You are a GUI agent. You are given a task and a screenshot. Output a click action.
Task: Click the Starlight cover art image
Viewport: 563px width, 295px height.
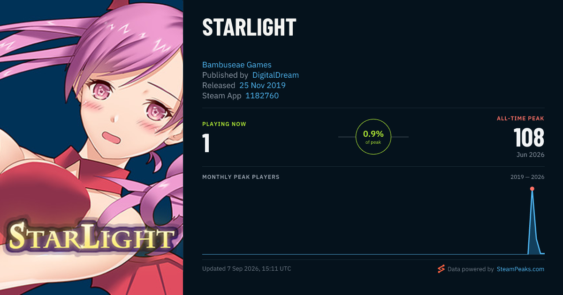(91, 147)
